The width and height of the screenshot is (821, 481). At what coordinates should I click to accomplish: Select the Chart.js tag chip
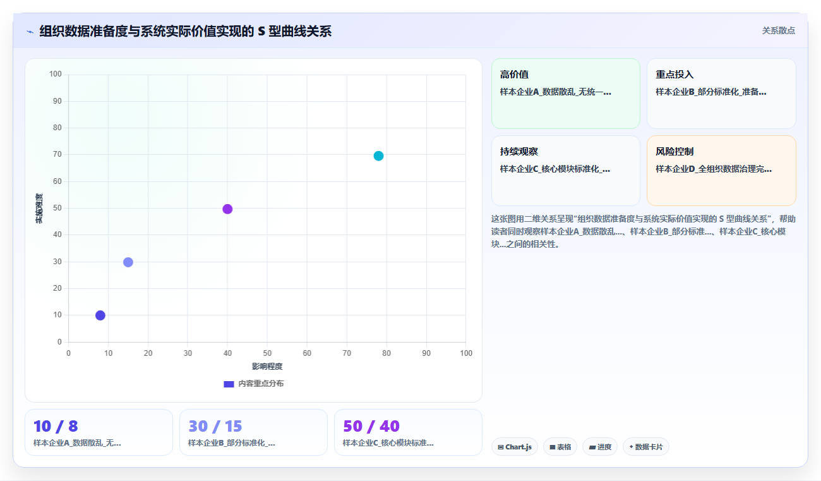click(x=515, y=447)
